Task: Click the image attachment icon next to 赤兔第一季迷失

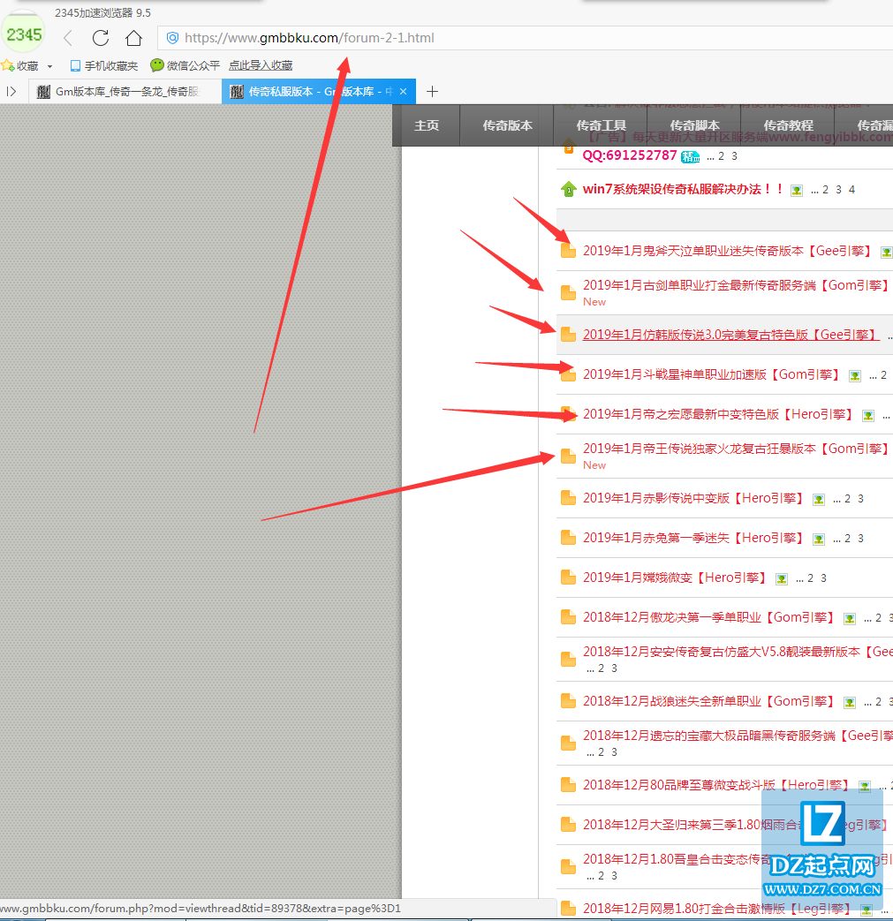Action: 819,539
